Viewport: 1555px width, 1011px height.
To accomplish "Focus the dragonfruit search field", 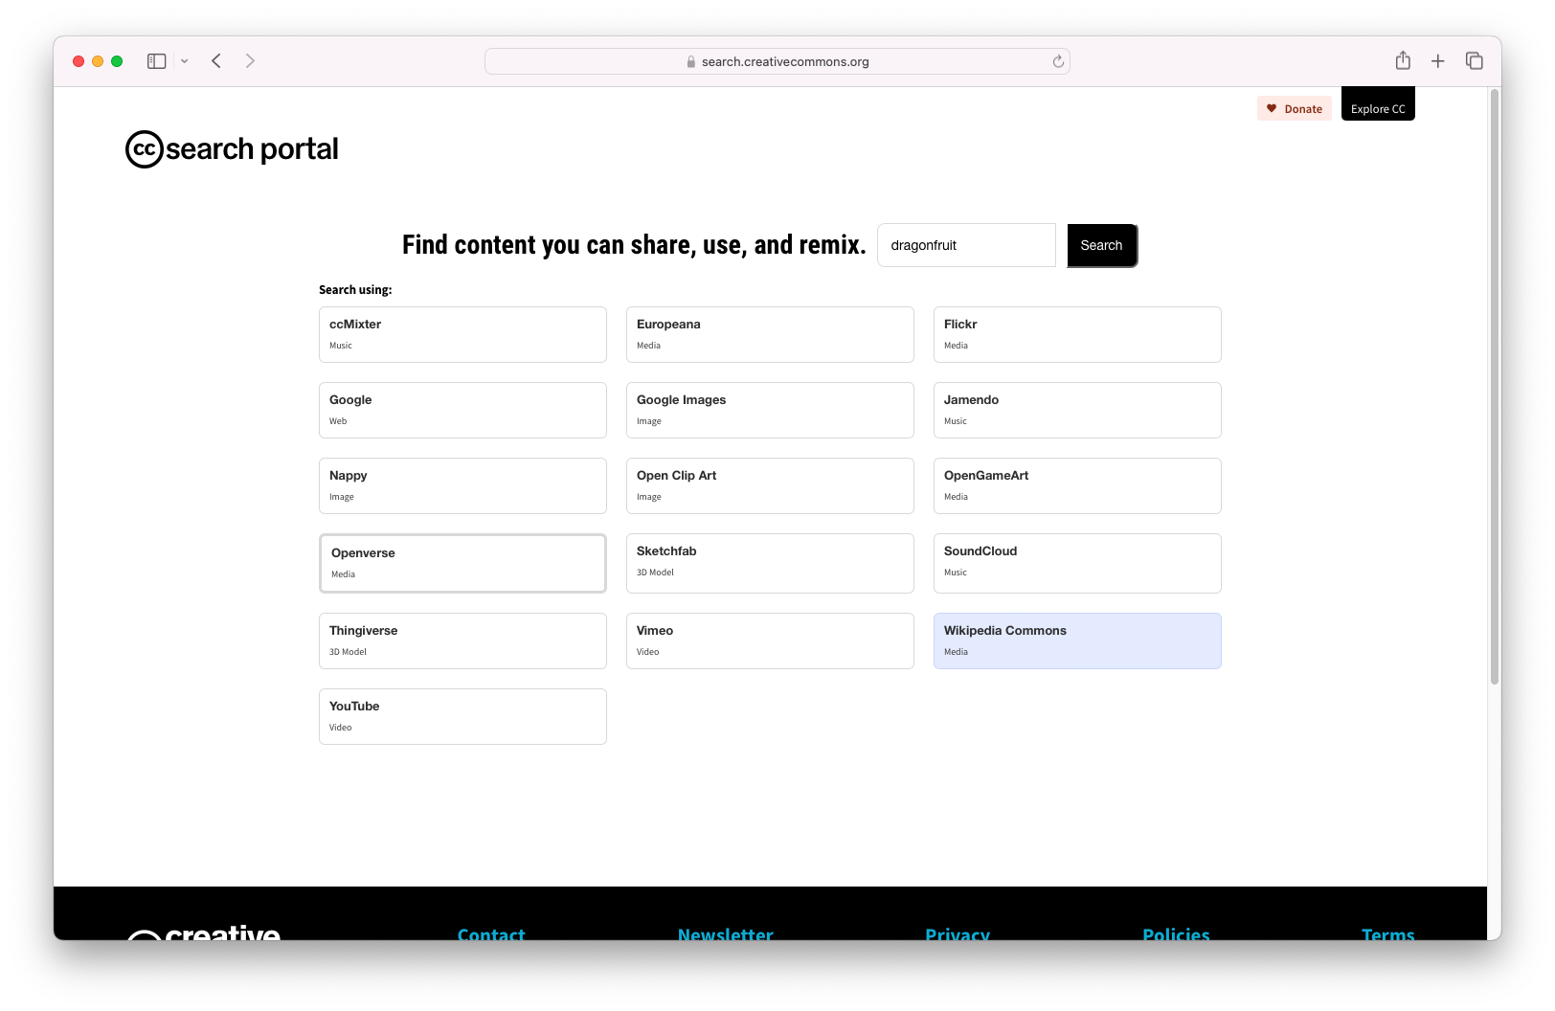I will click(x=966, y=245).
